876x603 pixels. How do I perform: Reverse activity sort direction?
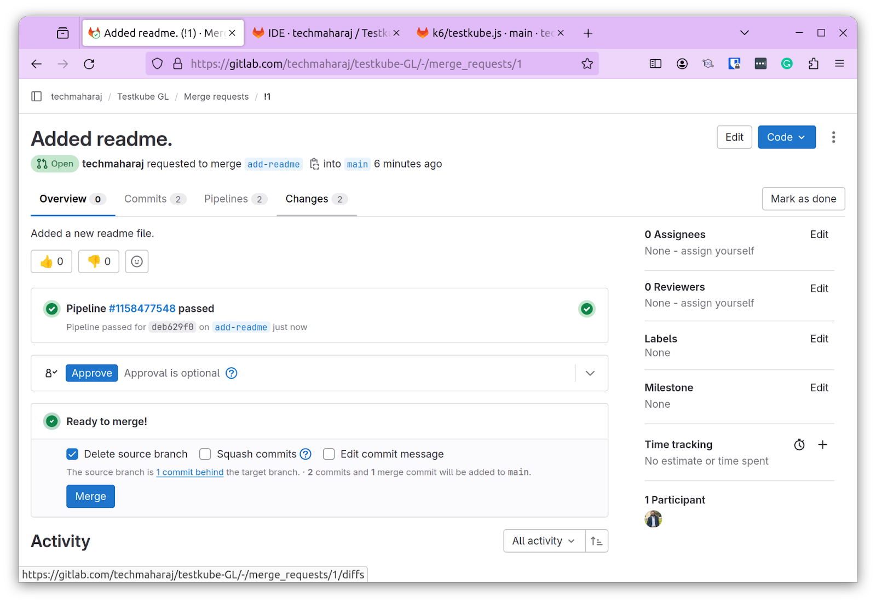pyautogui.click(x=597, y=541)
